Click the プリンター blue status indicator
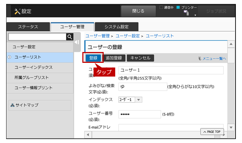This screenshot has height=143, width=242. (178, 8)
